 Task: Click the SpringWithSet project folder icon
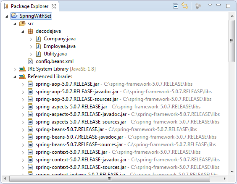[14, 15]
